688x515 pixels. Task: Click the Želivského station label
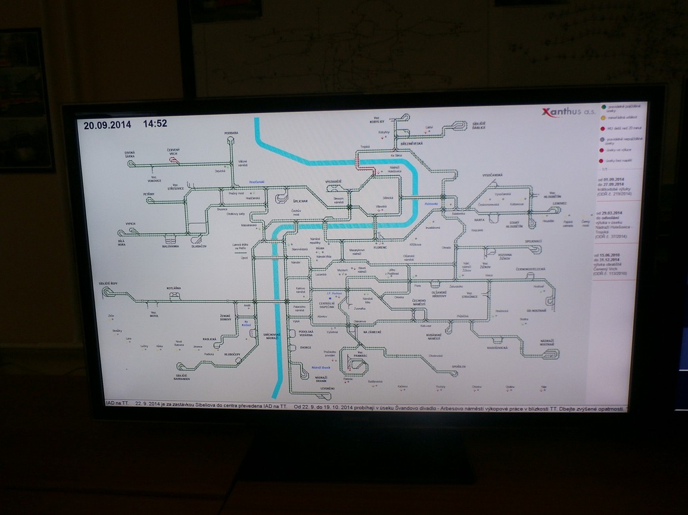[x=456, y=287]
